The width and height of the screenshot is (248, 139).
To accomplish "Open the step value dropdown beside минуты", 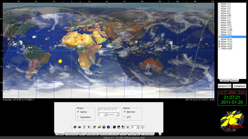I will click(105, 115).
